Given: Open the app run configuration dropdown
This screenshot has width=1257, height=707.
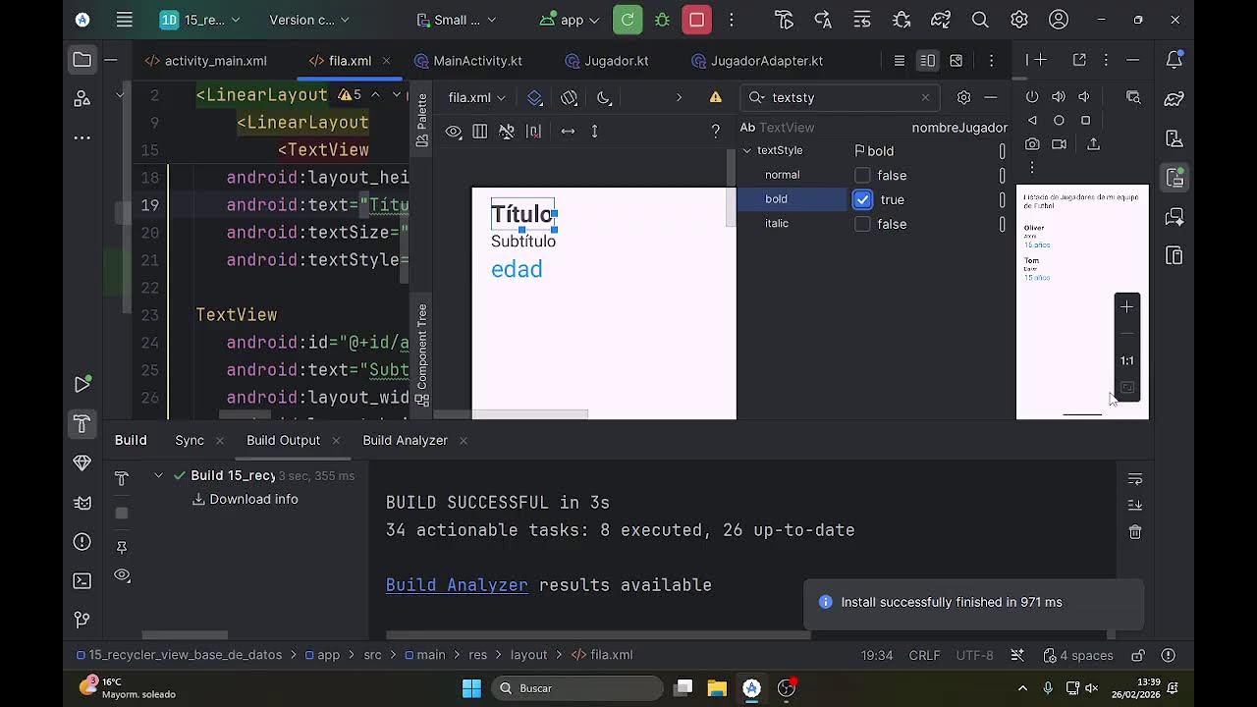Looking at the screenshot, I should (572, 20).
